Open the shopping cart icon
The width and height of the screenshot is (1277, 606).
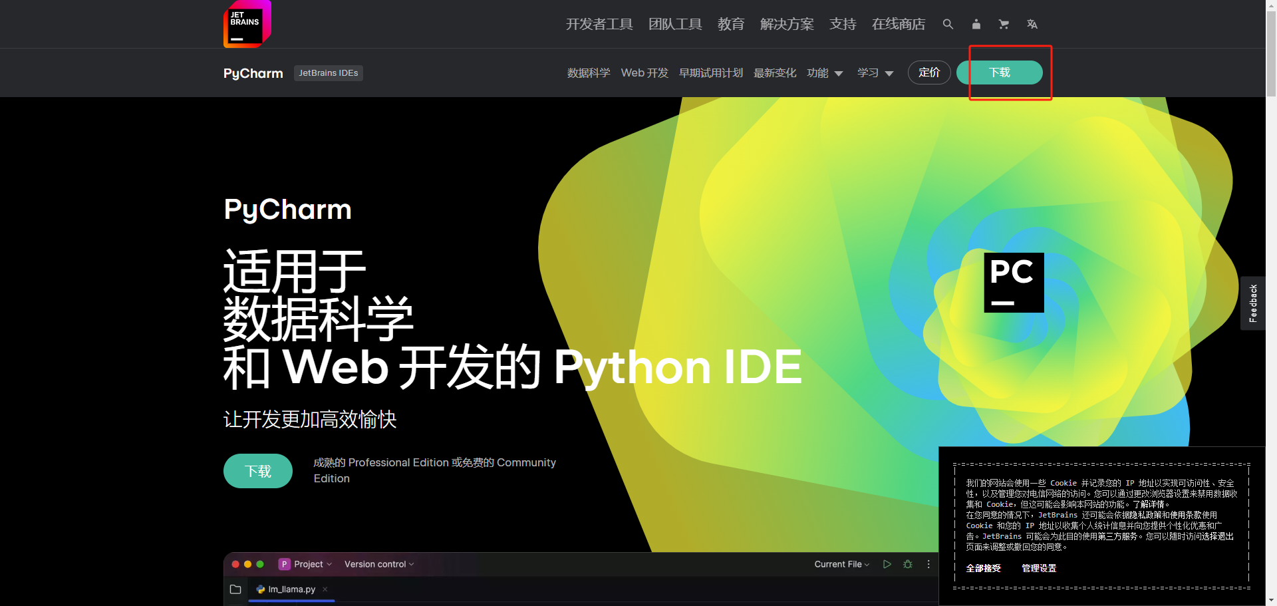click(x=1004, y=24)
